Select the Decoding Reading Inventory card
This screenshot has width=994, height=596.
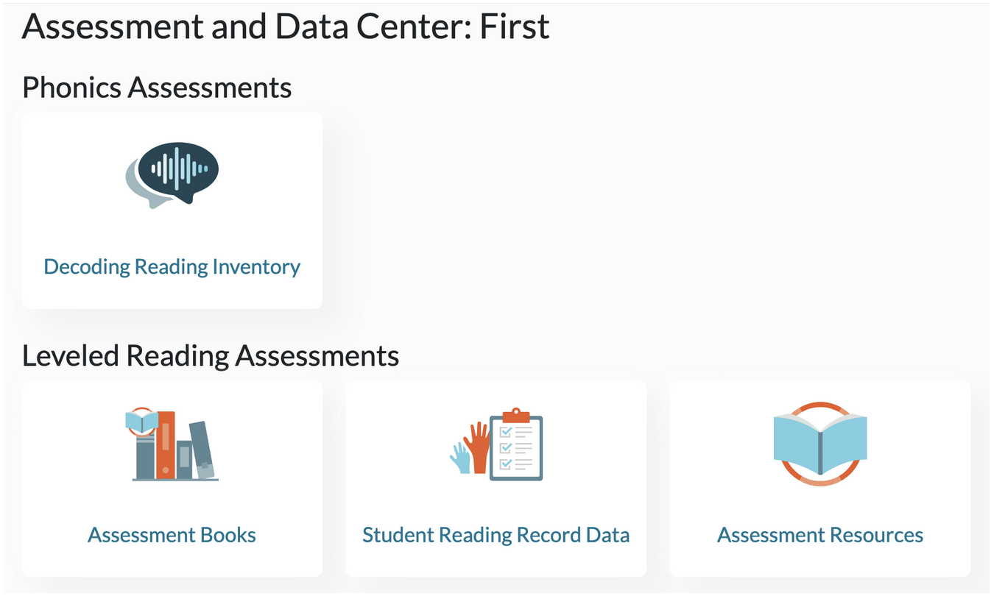click(x=172, y=210)
